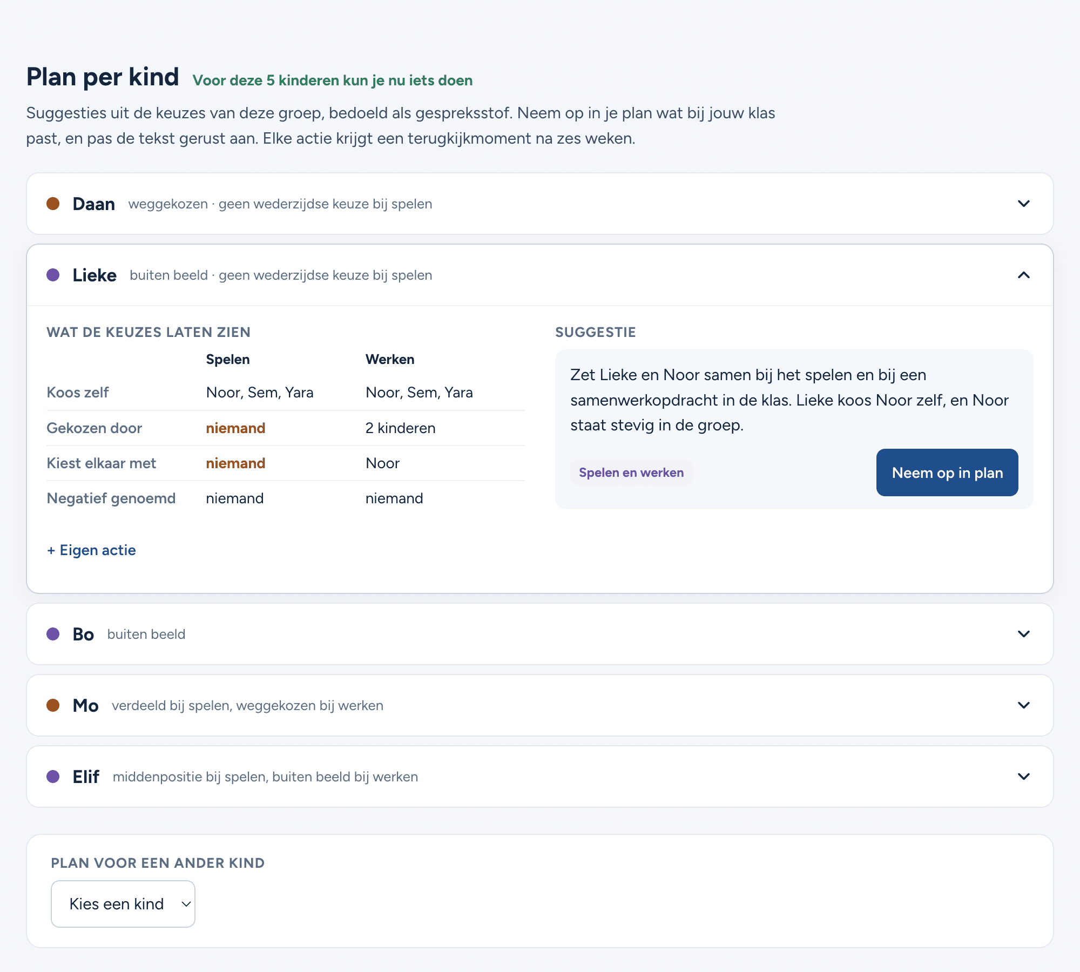Open the 'Kies een kind' dropdown
The width and height of the screenshot is (1080, 972).
click(123, 904)
